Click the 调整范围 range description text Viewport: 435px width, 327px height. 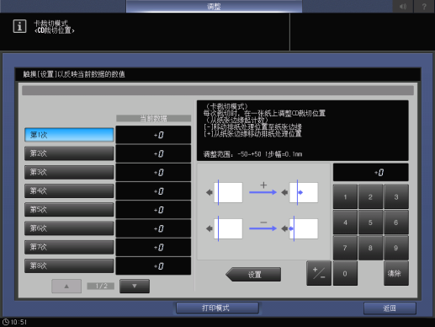[x=252, y=154]
